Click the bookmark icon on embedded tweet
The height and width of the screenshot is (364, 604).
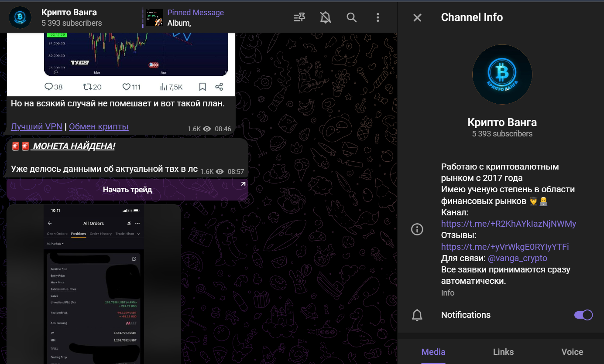click(x=202, y=87)
